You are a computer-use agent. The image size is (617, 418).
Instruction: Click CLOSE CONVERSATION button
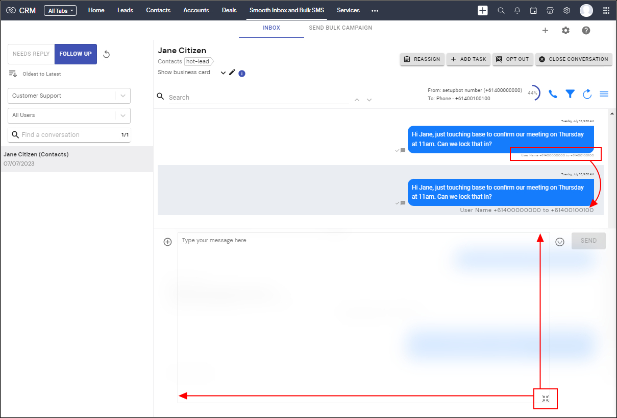click(574, 59)
